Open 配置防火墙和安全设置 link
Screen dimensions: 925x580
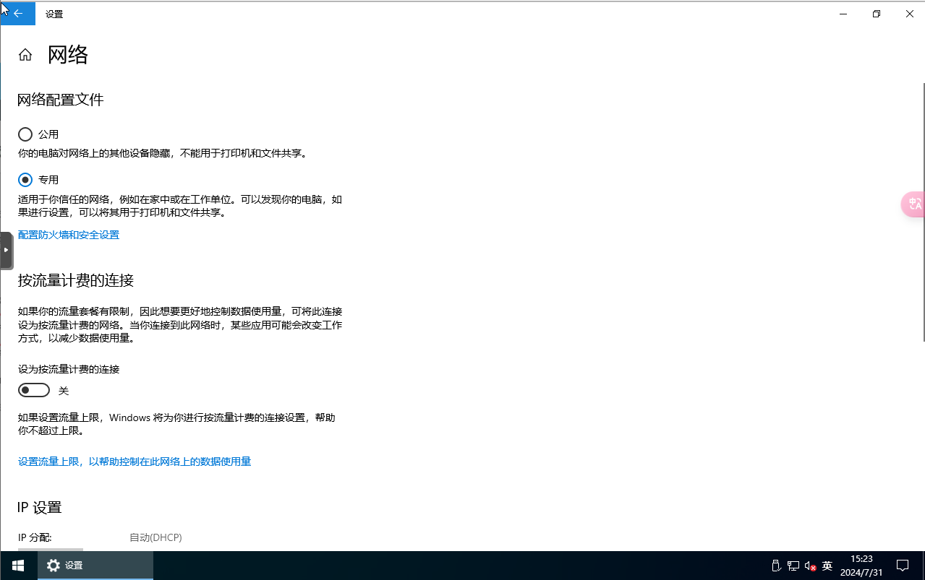click(69, 235)
